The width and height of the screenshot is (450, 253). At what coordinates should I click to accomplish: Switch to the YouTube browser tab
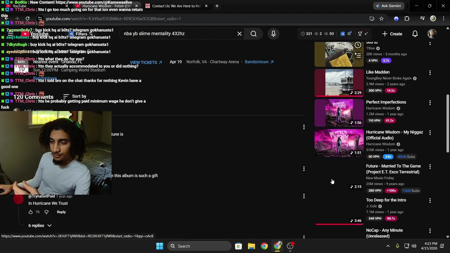coord(35,6)
